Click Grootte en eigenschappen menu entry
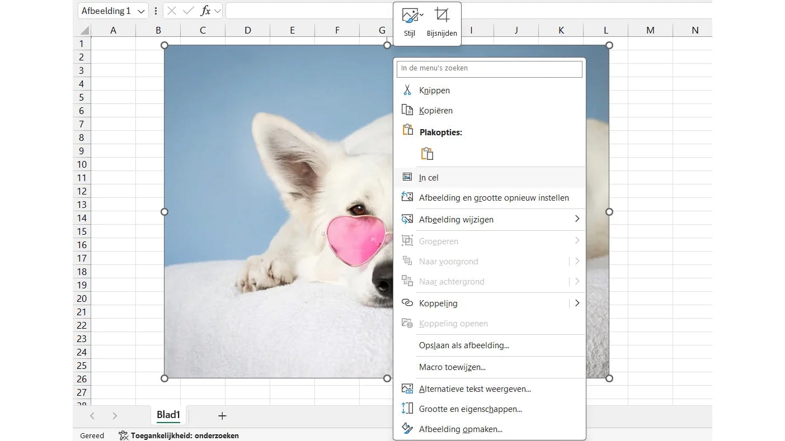Viewport: 785px width, 441px height. (x=470, y=409)
